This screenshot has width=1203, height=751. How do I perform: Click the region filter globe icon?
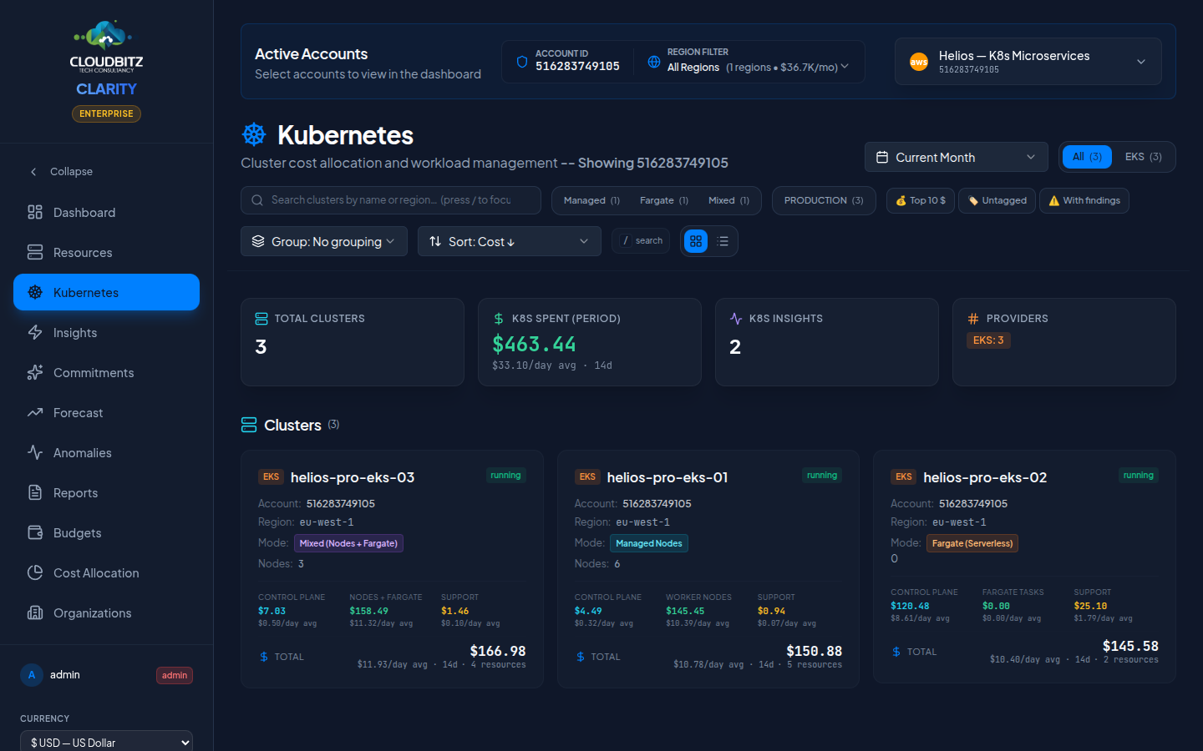click(654, 62)
